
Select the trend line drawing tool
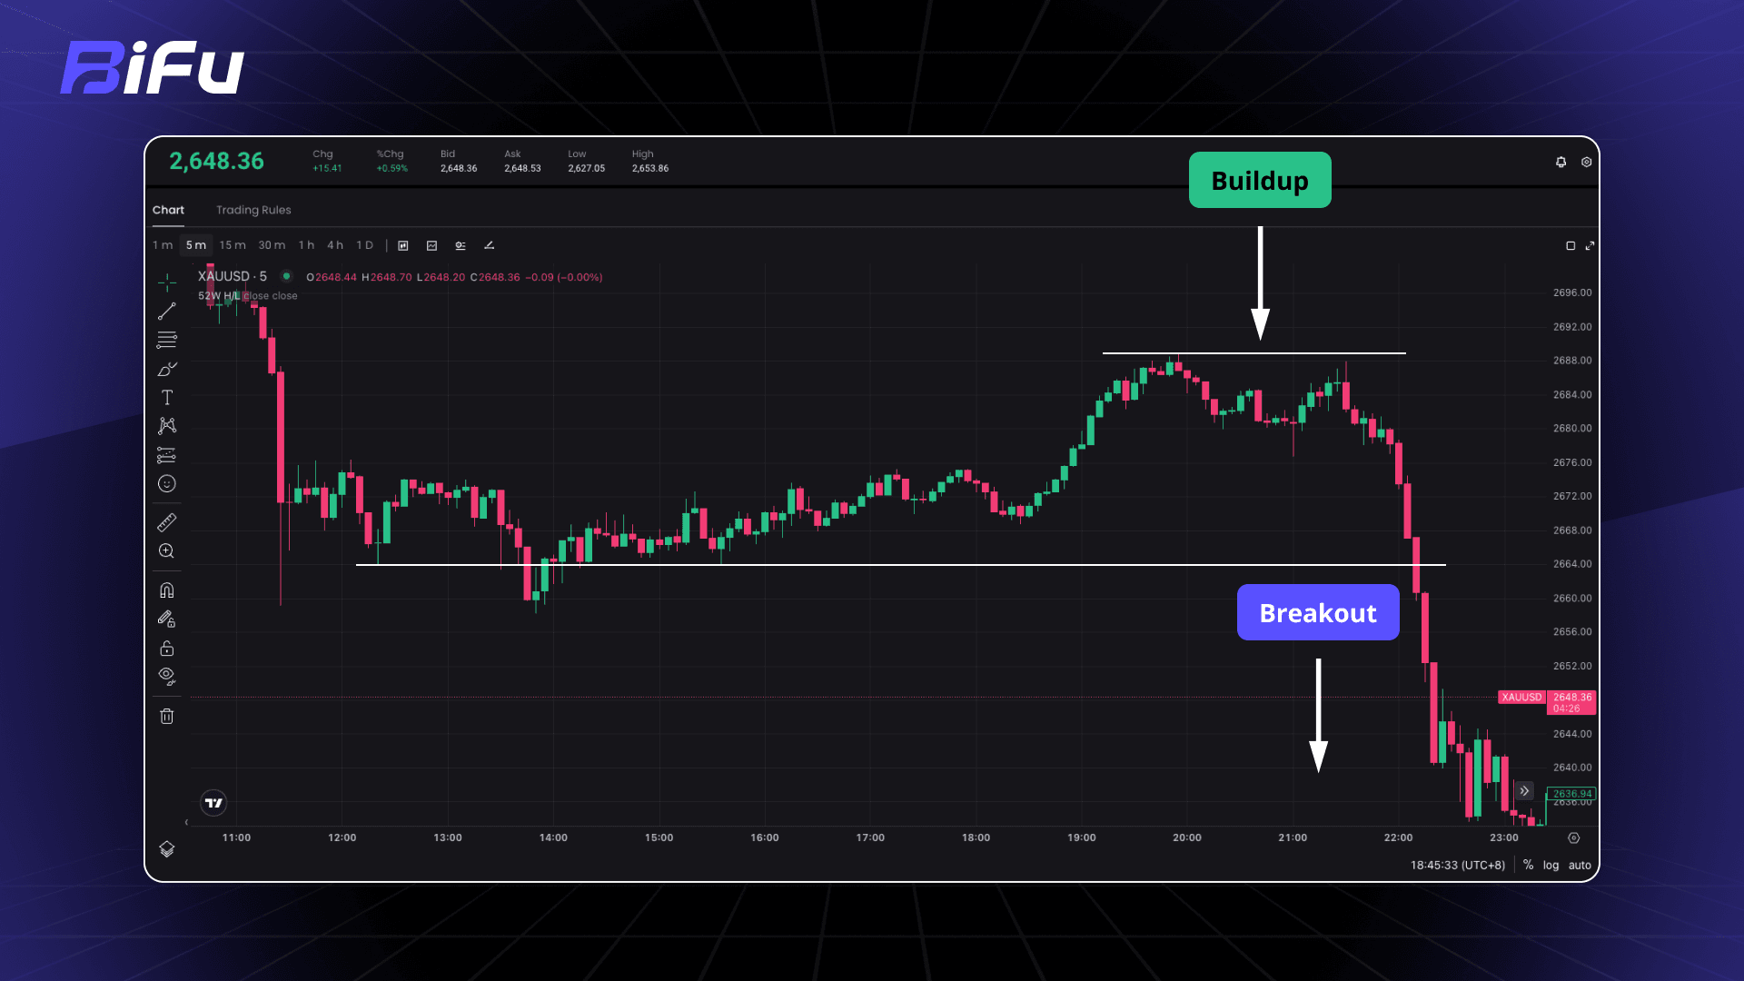[x=167, y=312]
